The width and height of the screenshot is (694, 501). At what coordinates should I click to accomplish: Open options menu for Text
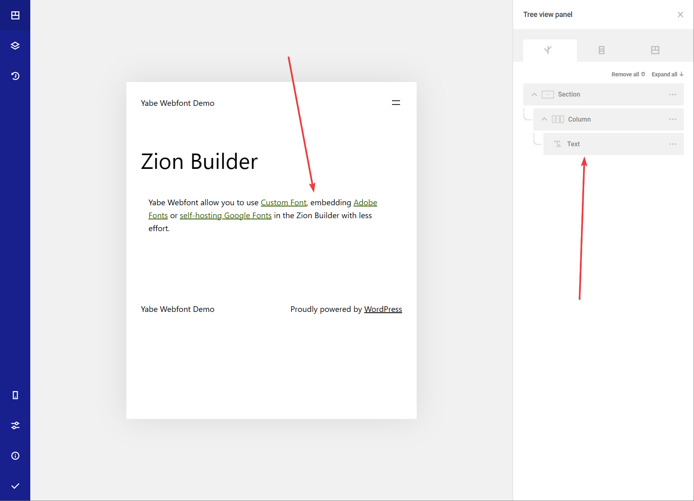coord(673,144)
